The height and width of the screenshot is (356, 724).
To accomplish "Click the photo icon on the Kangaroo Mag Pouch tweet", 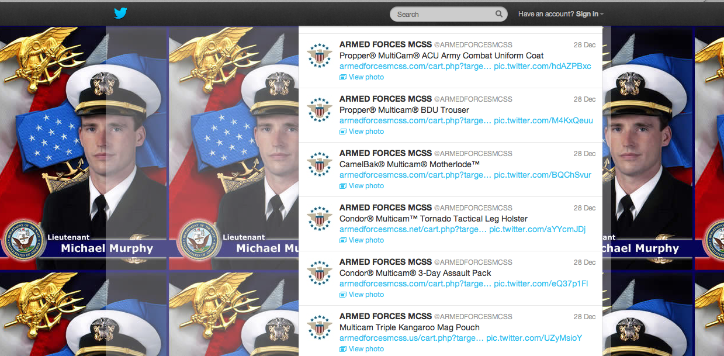I will click(x=342, y=349).
